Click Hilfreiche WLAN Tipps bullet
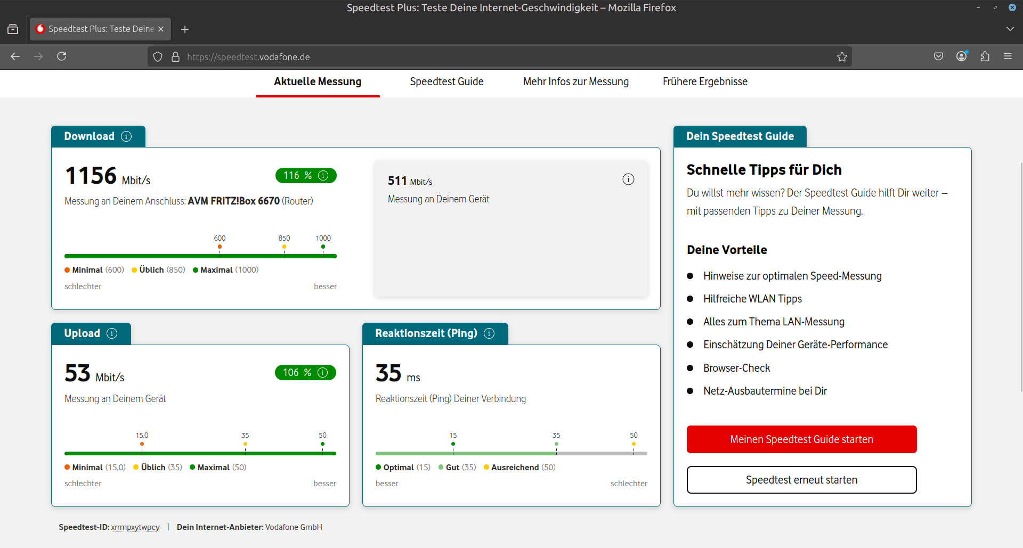Screen dimensions: 1023x548 coord(752,299)
